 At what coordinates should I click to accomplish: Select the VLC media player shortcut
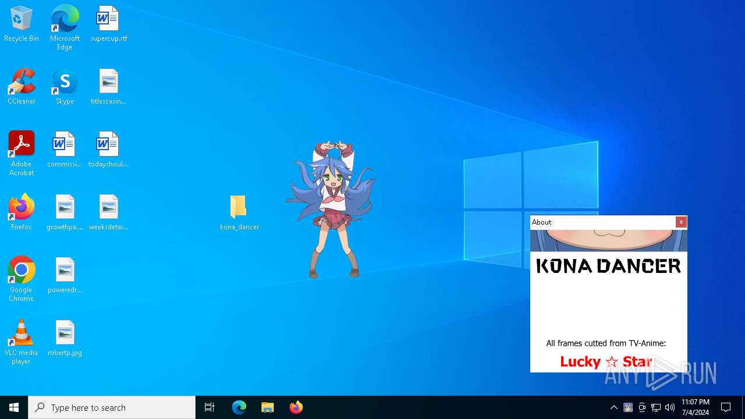pyautogui.click(x=22, y=342)
